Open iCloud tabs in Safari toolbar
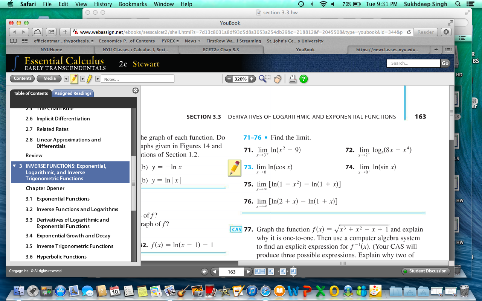This screenshot has width=482, height=301. point(37,32)
